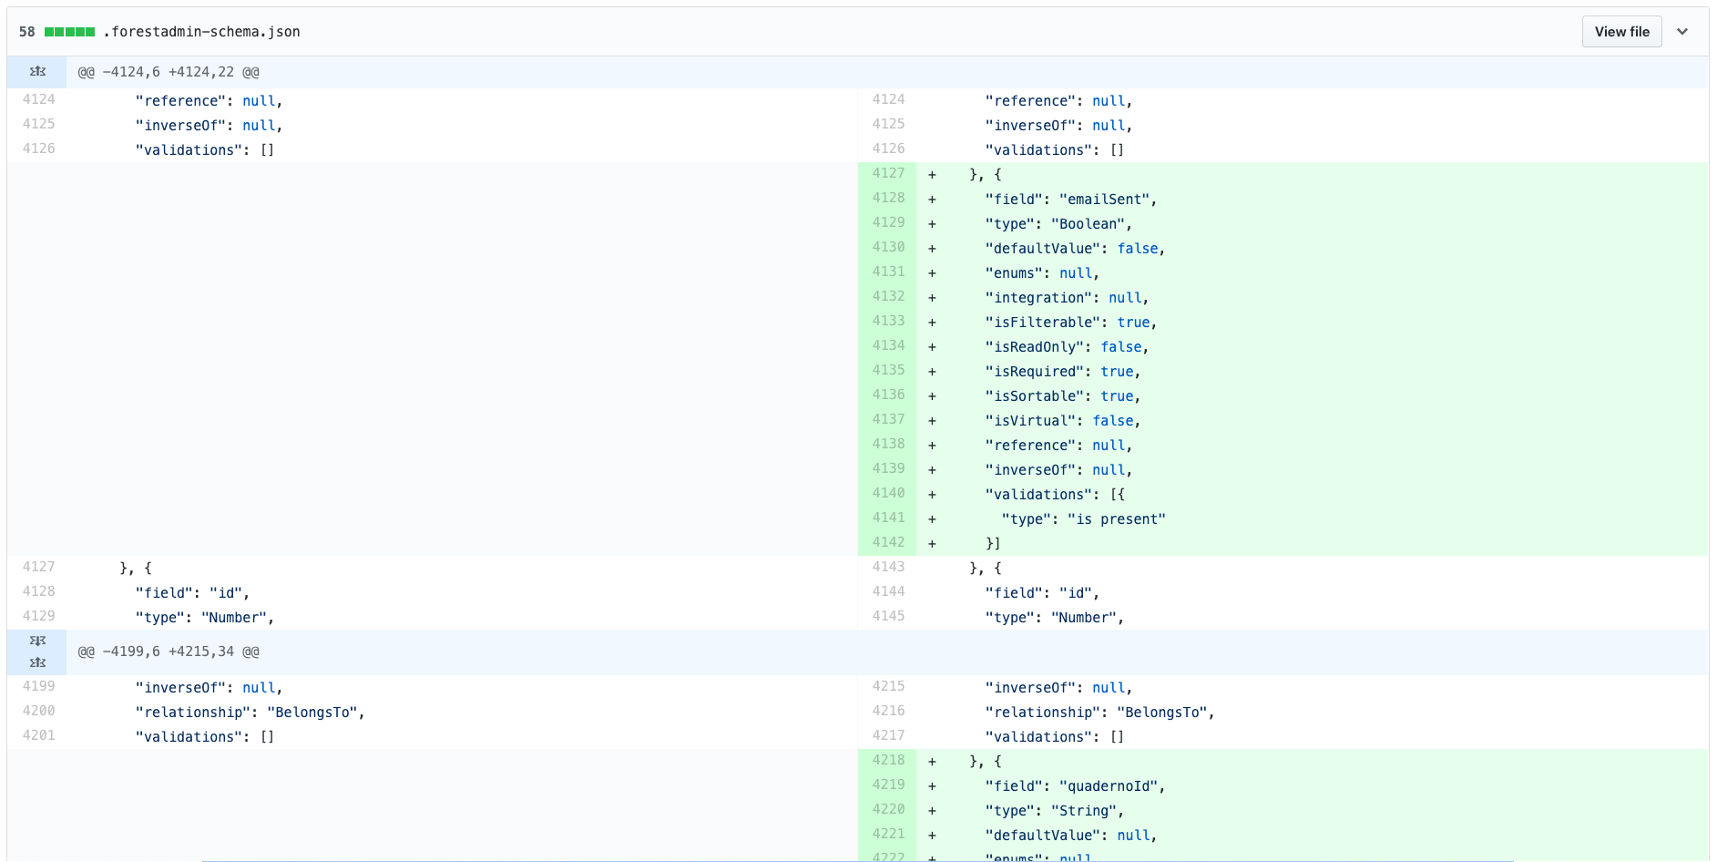Click hunk header @@ -4124,6 +4124,22 @@
1717x862 pixels.
[x=169, y=72]
